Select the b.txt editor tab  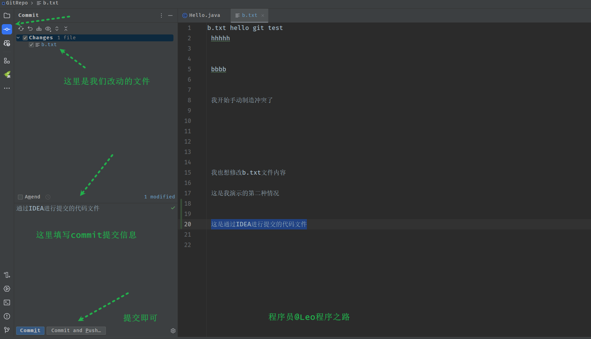[249, 16]
